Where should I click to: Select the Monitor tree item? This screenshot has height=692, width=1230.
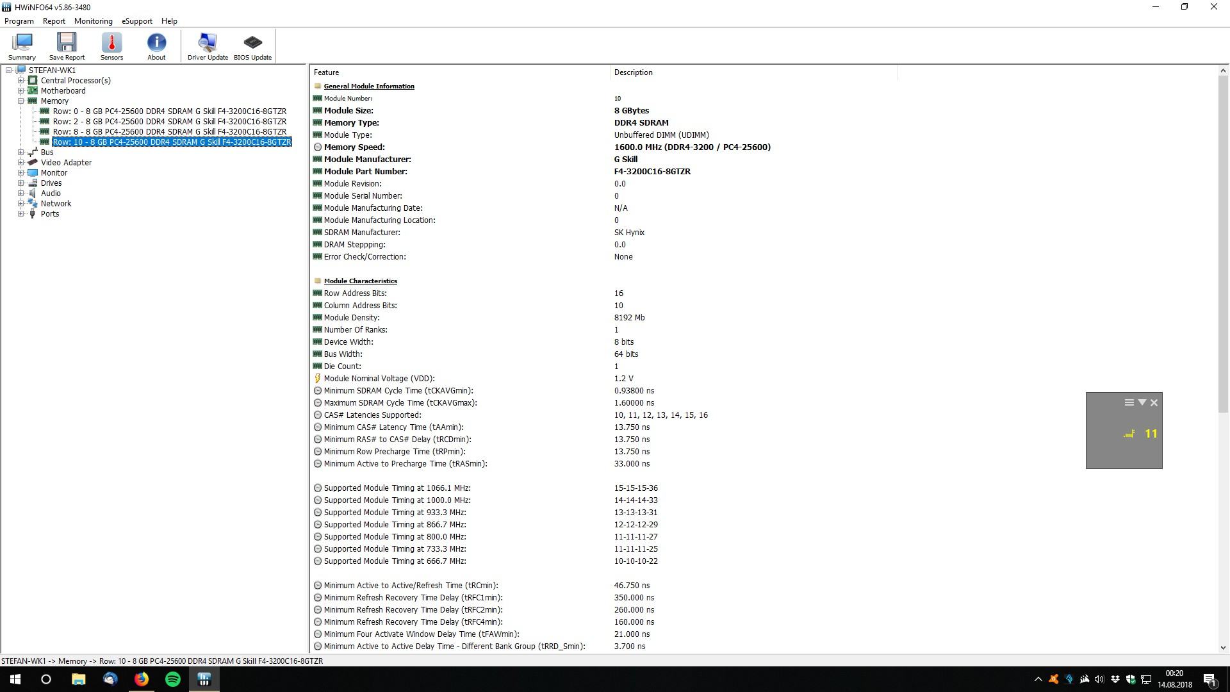tap(54, 173)
